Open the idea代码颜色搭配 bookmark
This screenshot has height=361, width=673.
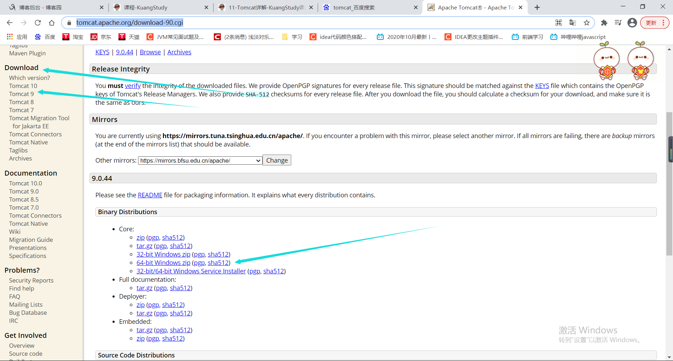pos(338,37)
